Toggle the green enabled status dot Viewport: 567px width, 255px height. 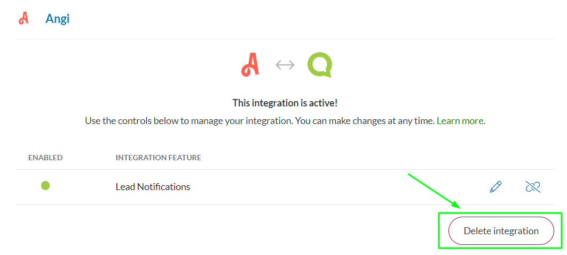coord(45,186)
